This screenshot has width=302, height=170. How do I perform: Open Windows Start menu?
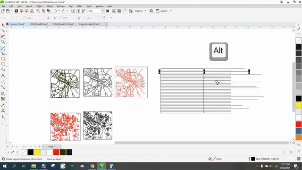(4, 166)
